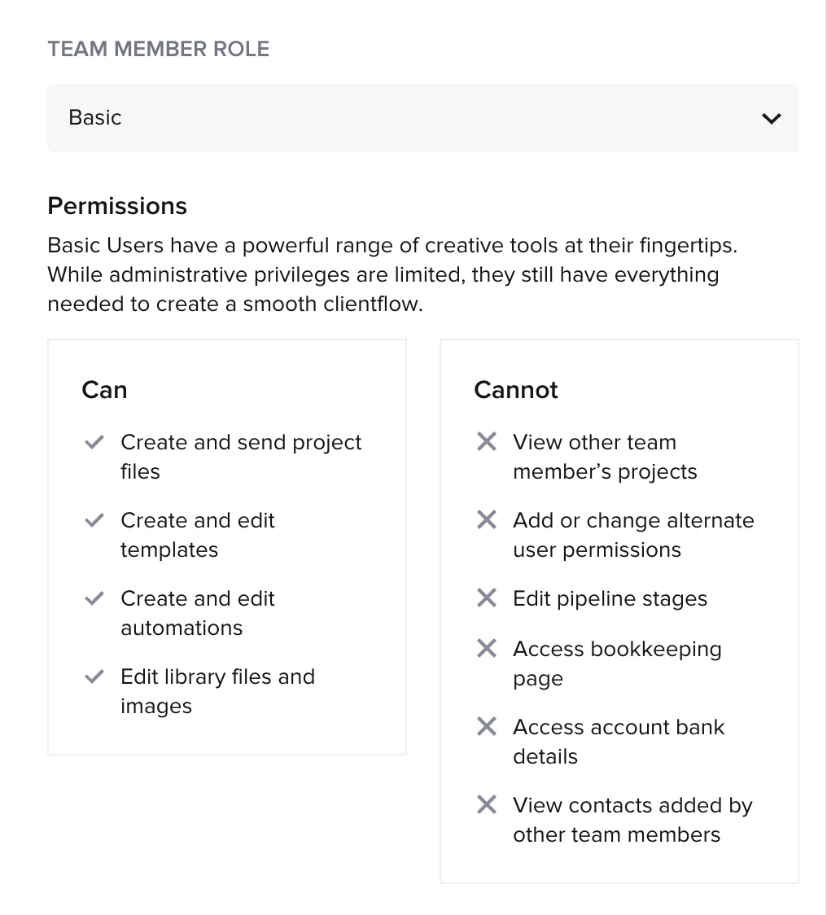
Task: Click the Can column heading
Action: [104, 390]
